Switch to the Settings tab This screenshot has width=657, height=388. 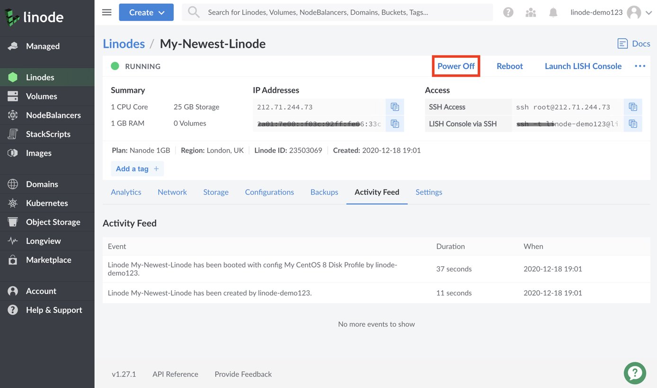(x=429, y=192)
